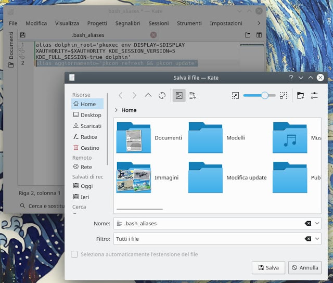
Task: Go to Radice in the places panel
Action: [x=87, y=137]
